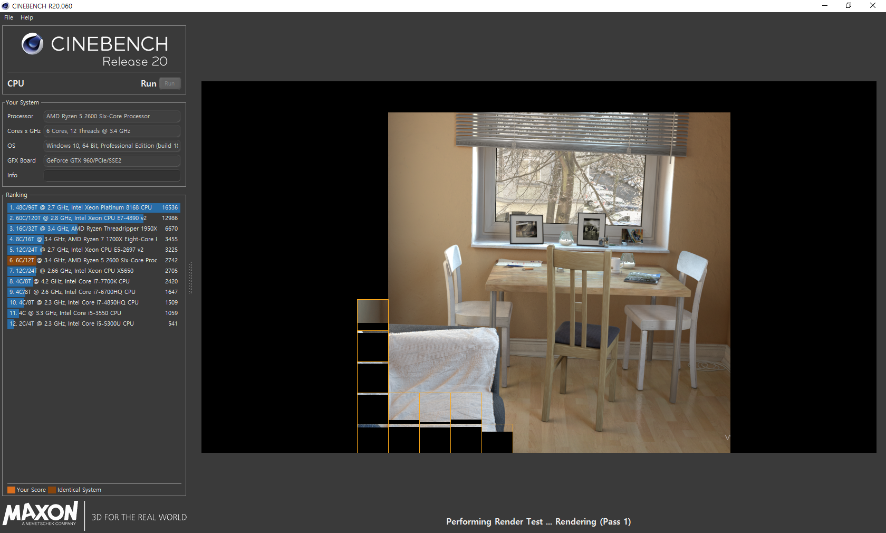Select ranking row Ryzen Threadripper 1950X

click(93, 229)
